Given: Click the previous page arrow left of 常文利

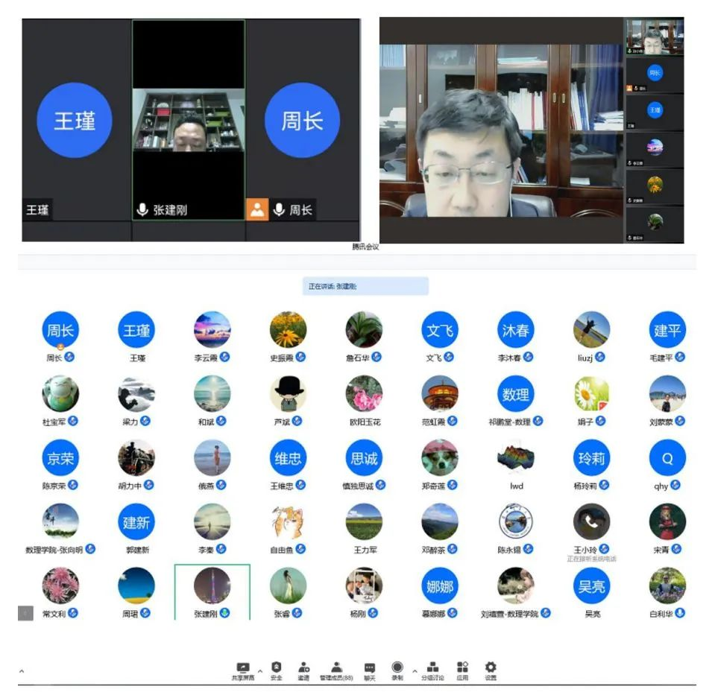Looking at the screenshot, I should point(25,613).
